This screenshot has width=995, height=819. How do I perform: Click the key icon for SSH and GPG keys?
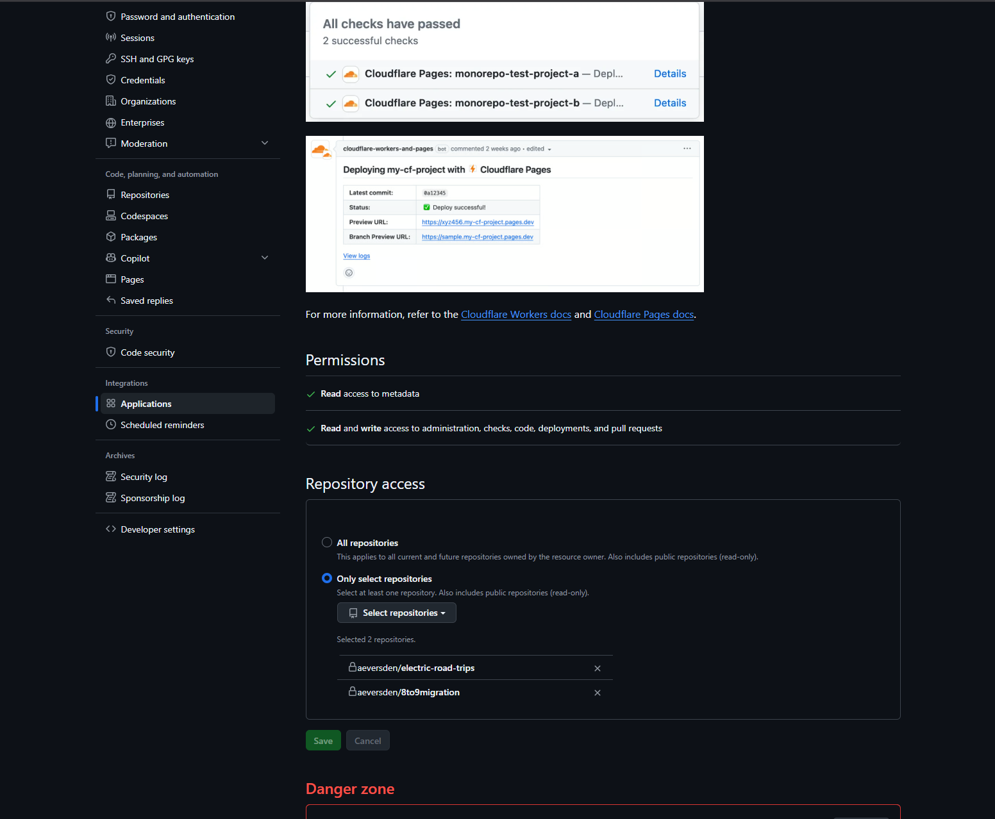pyautogui.click(x=111, y=59)
